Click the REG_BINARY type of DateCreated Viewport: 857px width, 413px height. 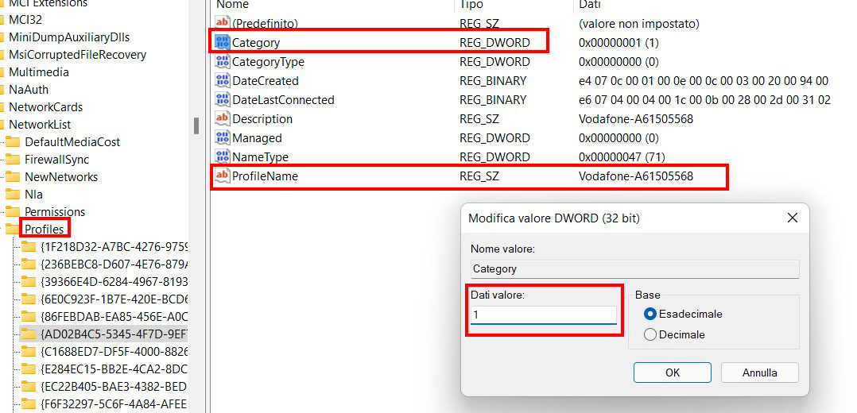(493, 81)
